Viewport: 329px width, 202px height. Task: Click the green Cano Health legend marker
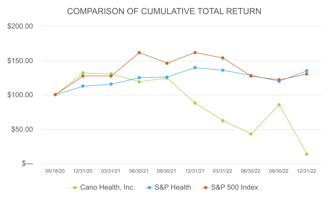pos(75,187)
